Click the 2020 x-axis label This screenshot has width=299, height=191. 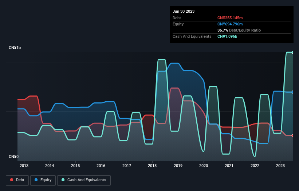204,166
